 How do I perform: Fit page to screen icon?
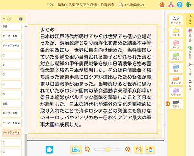138,150
